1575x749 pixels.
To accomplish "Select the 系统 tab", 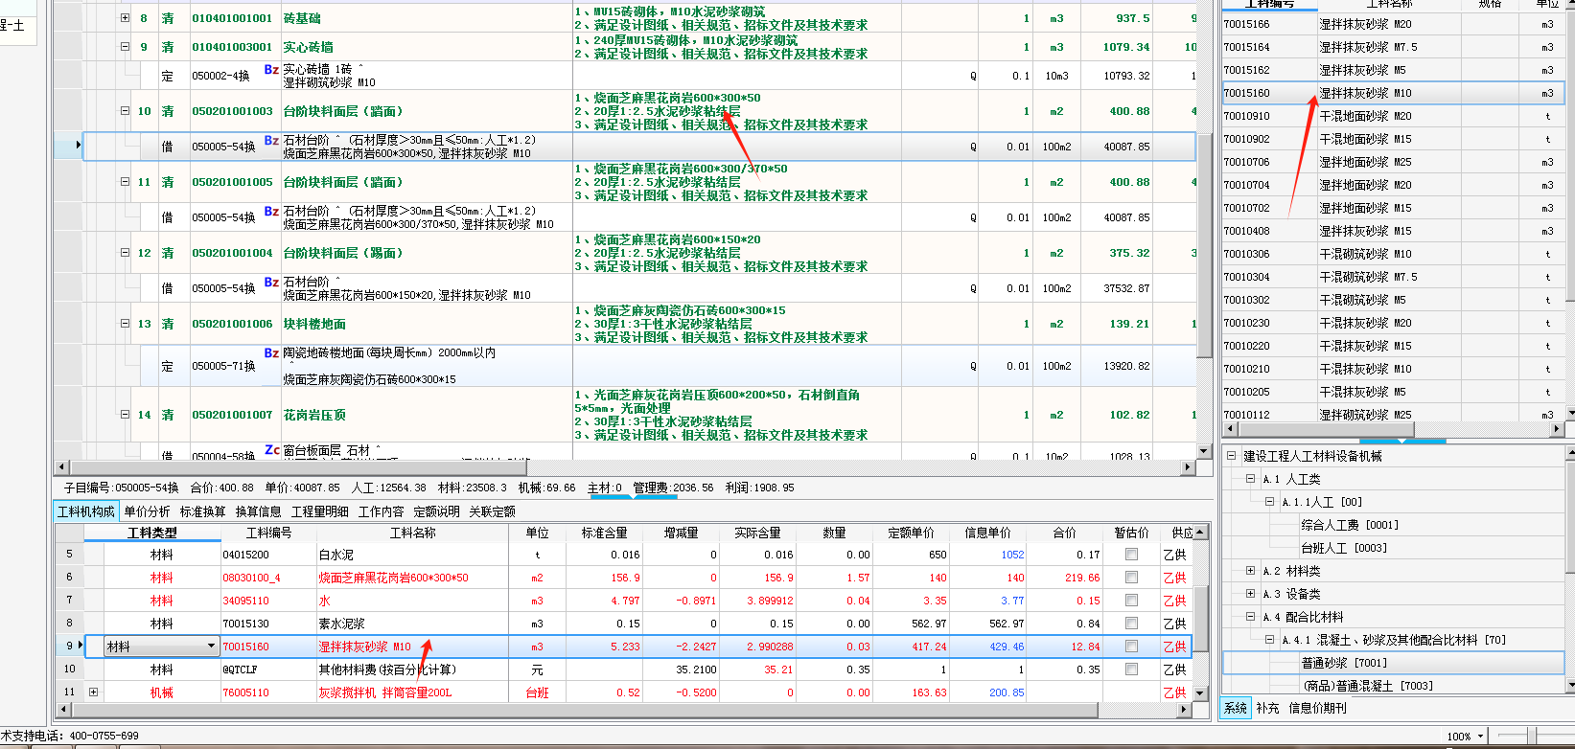I will (1236, 708).
